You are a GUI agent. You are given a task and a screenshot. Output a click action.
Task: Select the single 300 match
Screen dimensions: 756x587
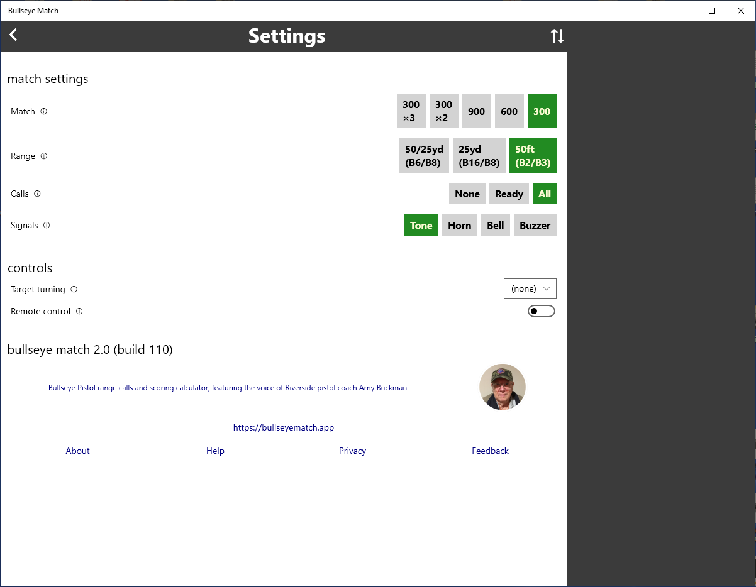pos(542,111)
